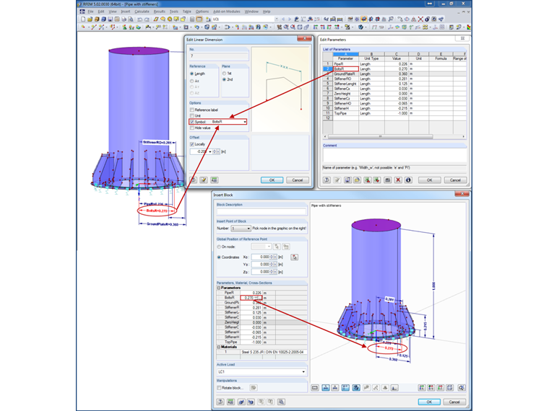Enable Hide value checkbox
Image resolution: width=549 pixels, height=411 pixels.
tap(192, 128)
